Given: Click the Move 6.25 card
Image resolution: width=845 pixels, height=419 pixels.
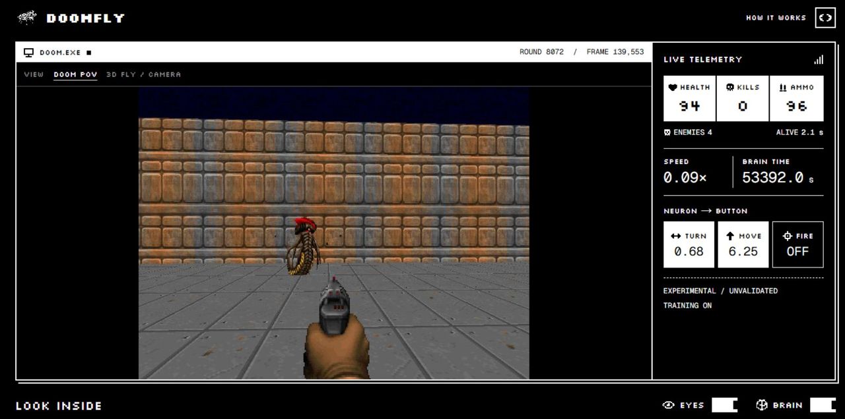Looking at the screenshot, I should (x=743, y=244).
